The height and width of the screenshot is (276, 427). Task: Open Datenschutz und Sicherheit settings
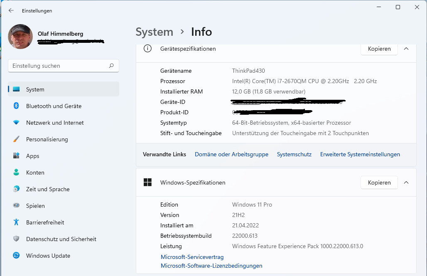click(64, 239)
